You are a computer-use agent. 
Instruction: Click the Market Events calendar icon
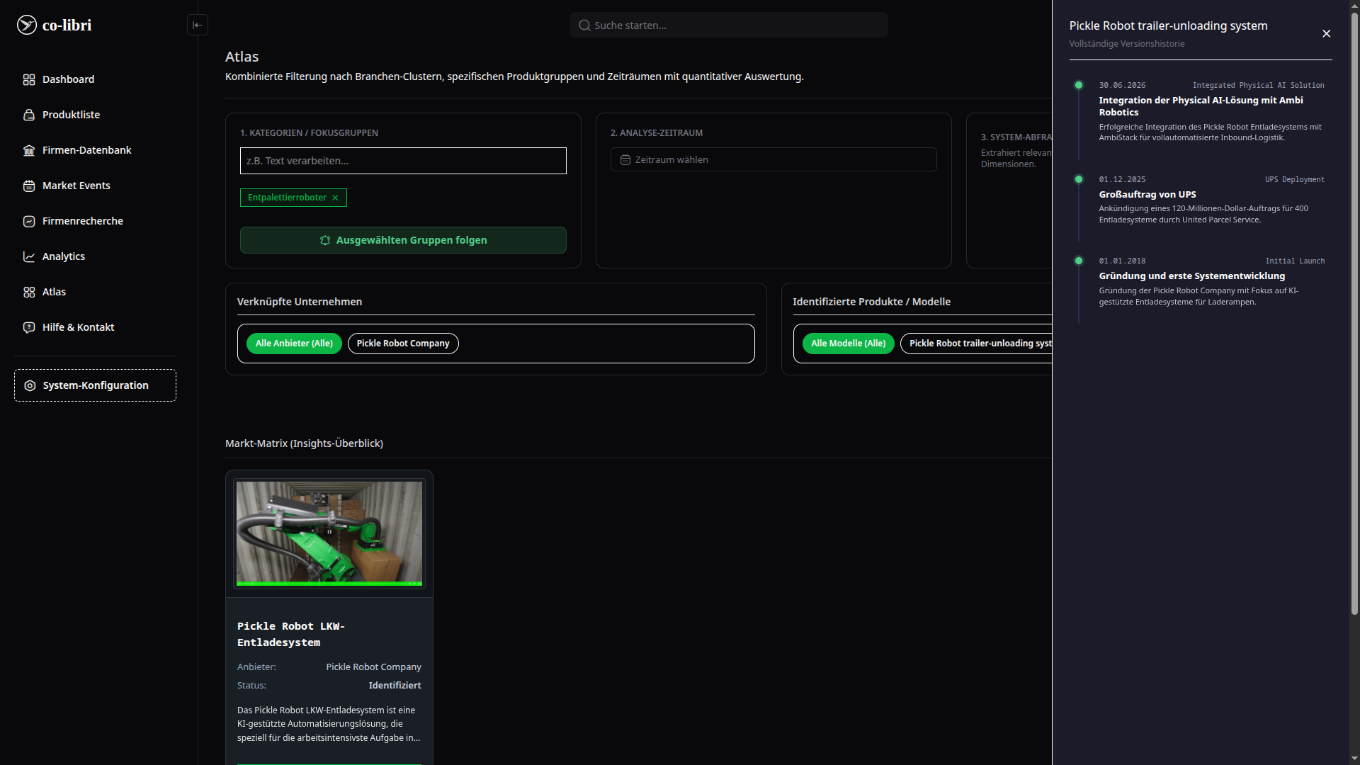pyautogui.click(x=29, y=186)
